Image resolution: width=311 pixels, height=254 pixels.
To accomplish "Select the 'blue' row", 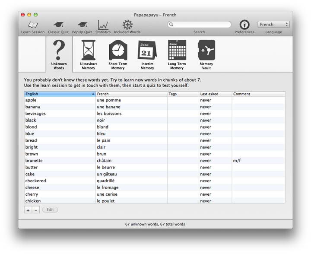I will click(x=155, y=133).
